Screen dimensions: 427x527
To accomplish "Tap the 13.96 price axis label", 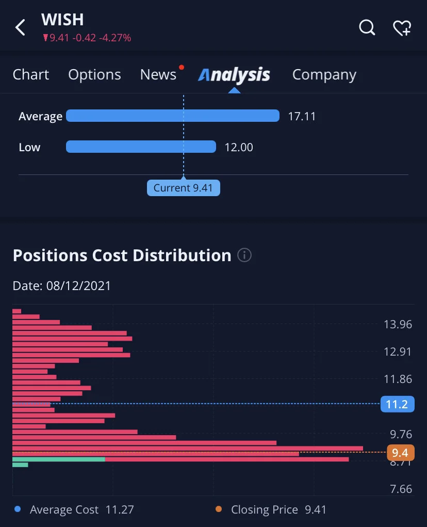I will (398, 324).
